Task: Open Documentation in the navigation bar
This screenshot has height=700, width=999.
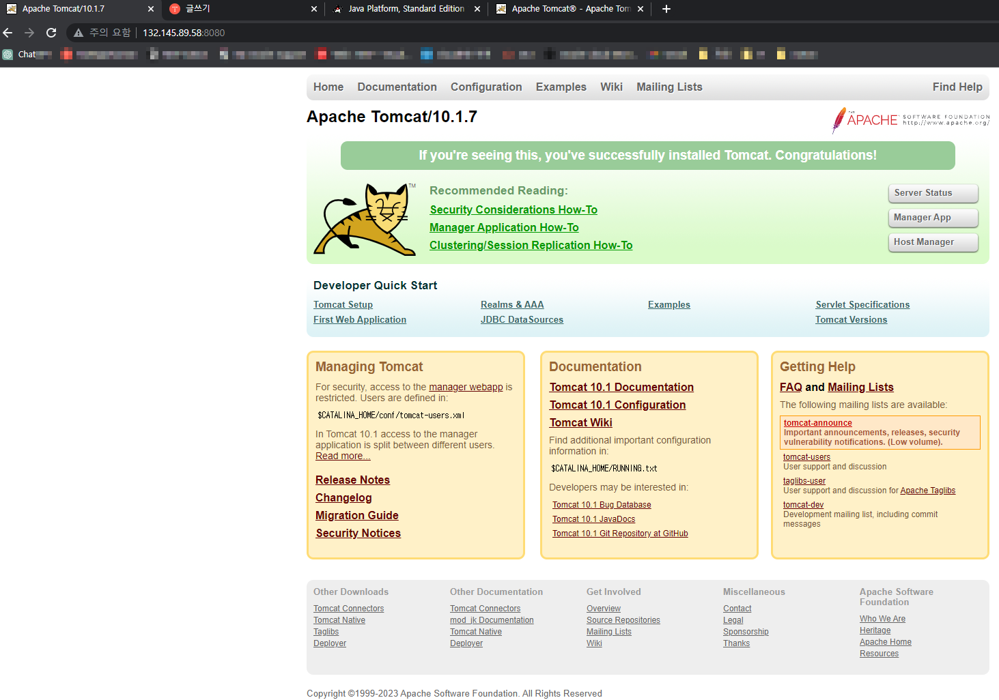Action: pos(397,87)
